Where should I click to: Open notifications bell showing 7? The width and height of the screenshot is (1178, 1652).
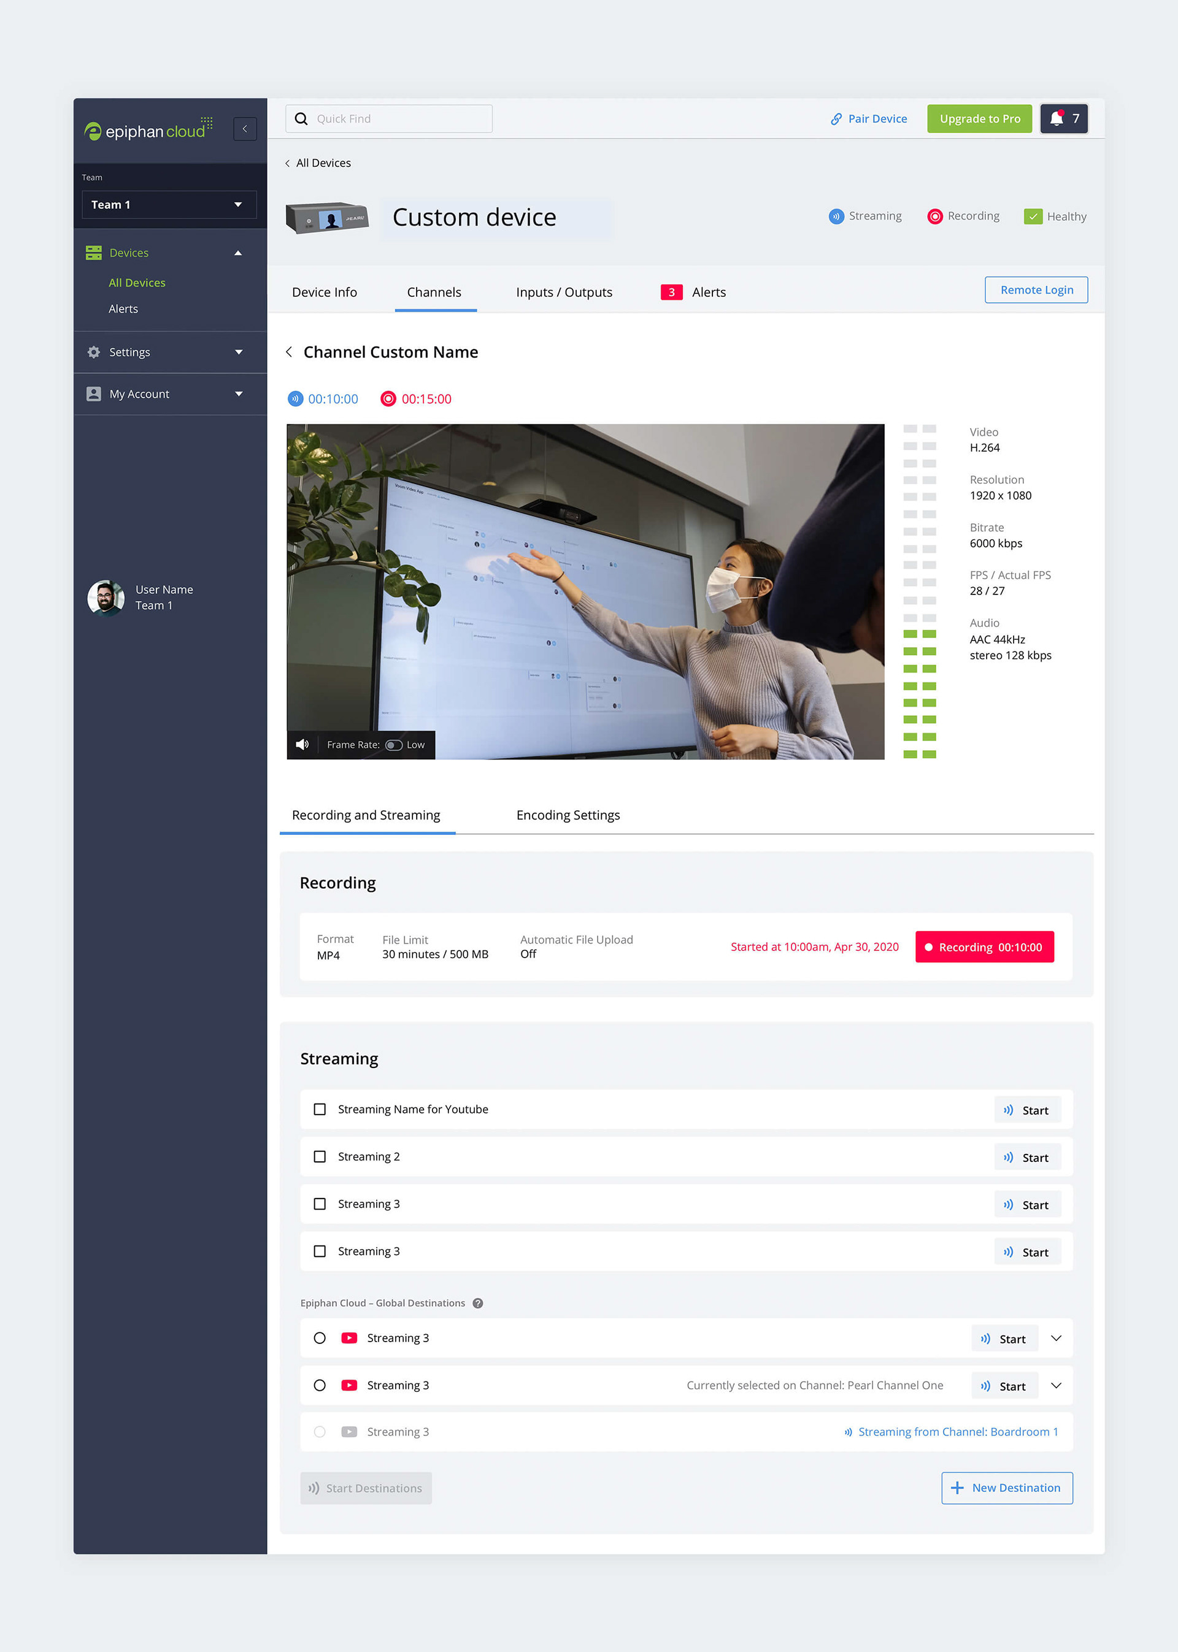tap(1063, 119)
